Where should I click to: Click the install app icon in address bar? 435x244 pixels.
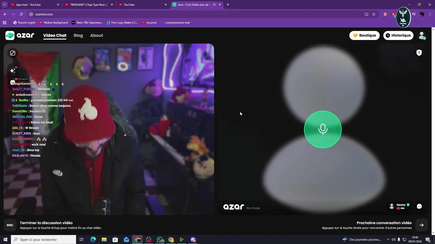tap(366, 14)
